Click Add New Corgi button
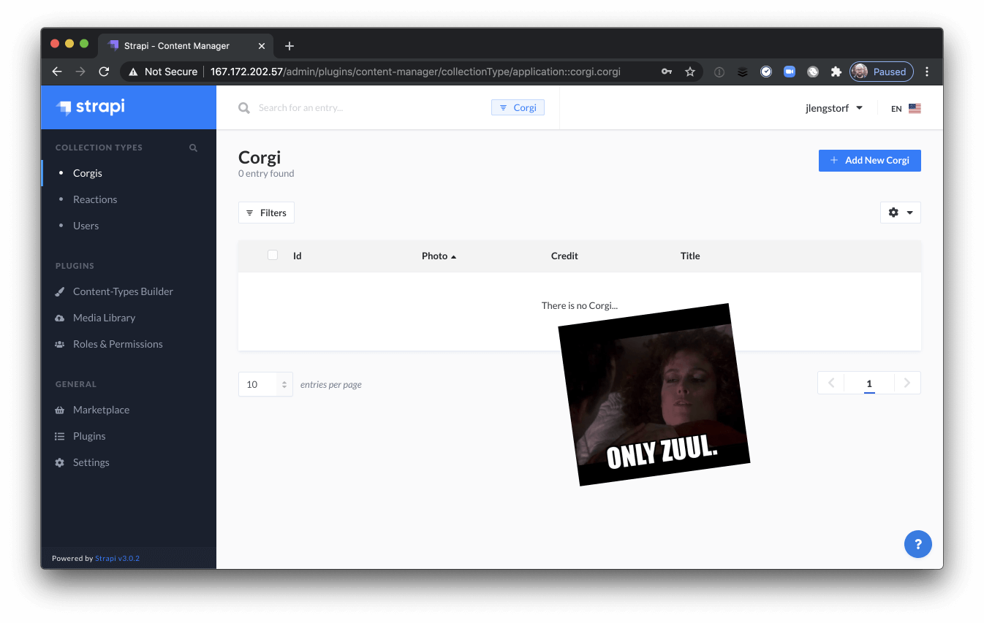Screen dimensions: 984x623 pyautogui.click(x=869, y=161)
